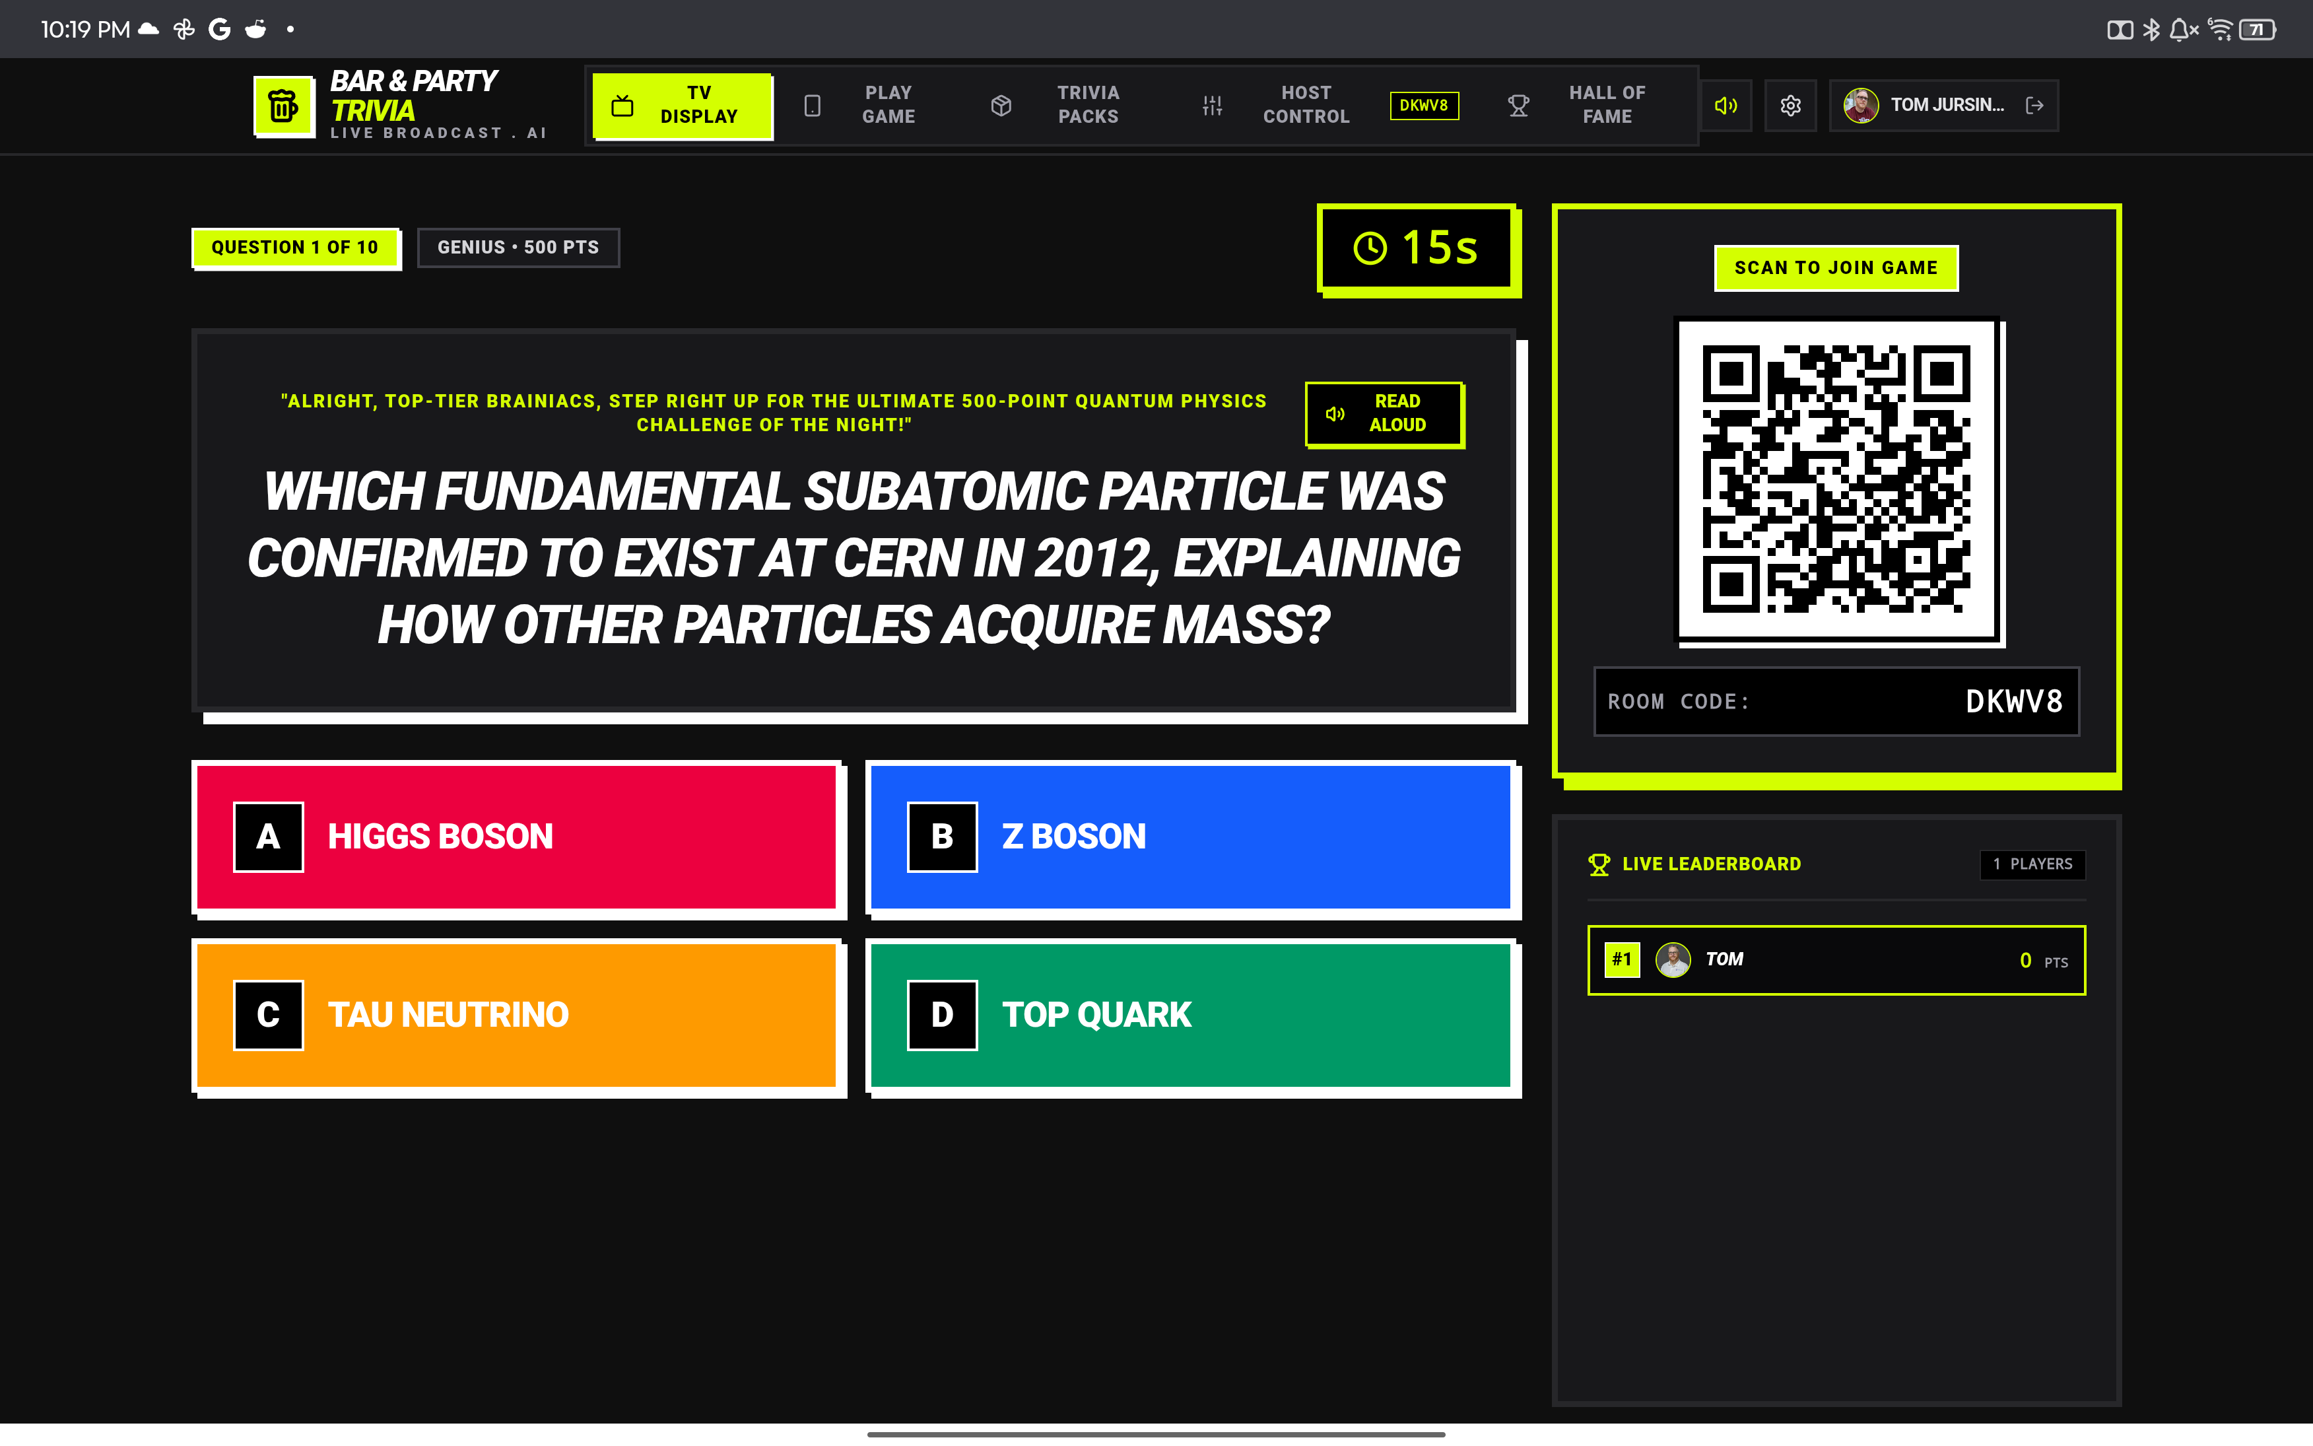Click the Live Leaderboard heading
The image size is (2313, 1446).
1711,864
